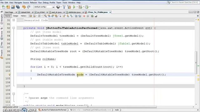Screen dimensions: 200x112
Task: Click the Save All toolbar icon
Action: pyautogui.click(x=18, y=7)
